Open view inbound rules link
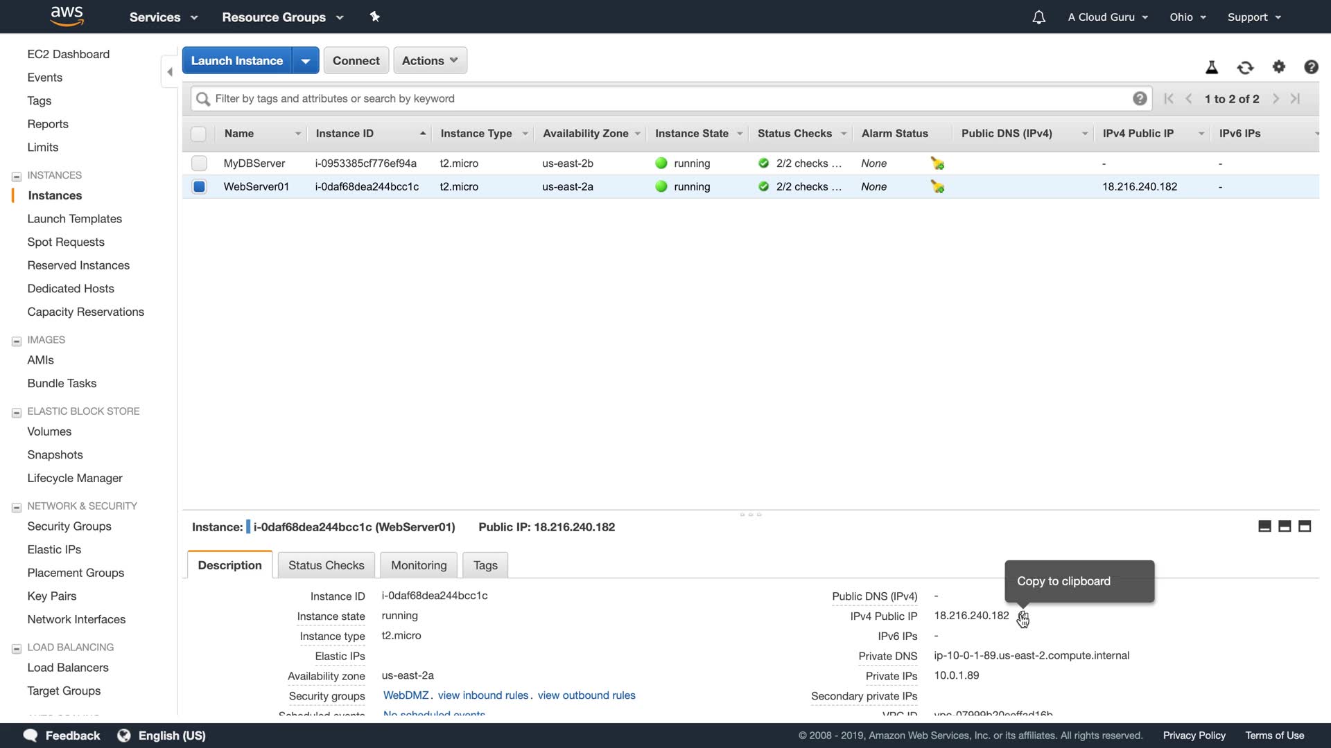 (482, 695)
